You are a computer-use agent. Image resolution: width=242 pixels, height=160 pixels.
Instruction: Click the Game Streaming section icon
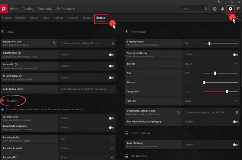pyautogui.click(x=126, y=133)
